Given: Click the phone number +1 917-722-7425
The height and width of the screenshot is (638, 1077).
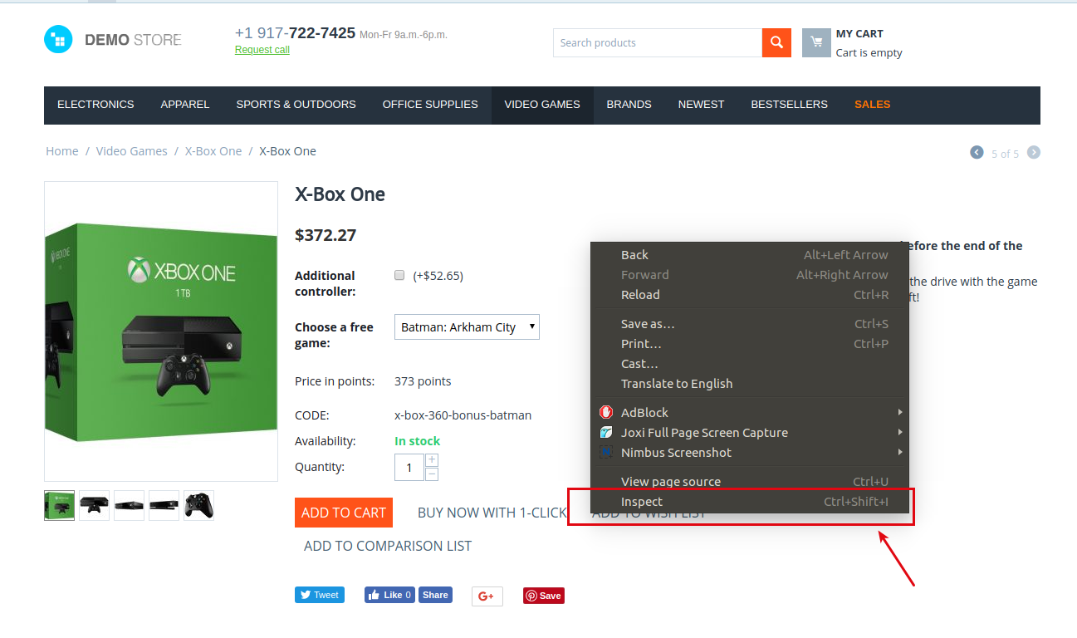Looking at the screenshot, I should (x=295, y=33).
